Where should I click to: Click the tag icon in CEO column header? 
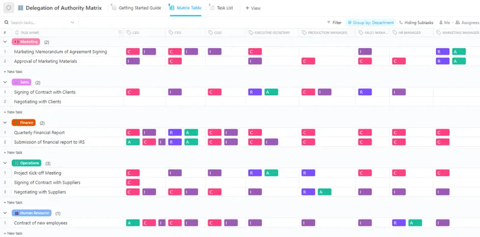(x=129, y=32)
